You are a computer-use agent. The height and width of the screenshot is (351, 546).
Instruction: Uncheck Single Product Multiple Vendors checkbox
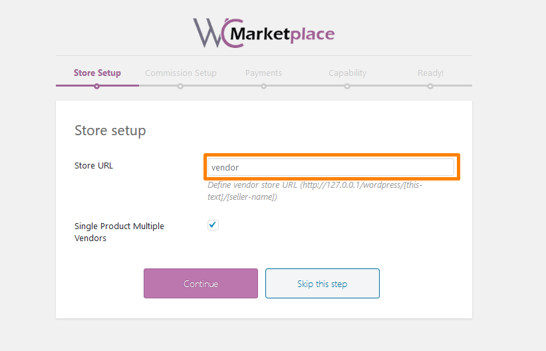click(213, 225)
